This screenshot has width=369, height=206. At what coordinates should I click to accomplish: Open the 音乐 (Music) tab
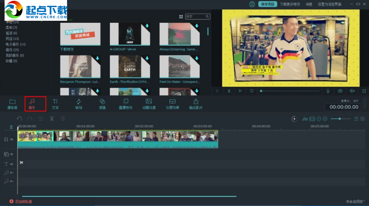(32, 103)
